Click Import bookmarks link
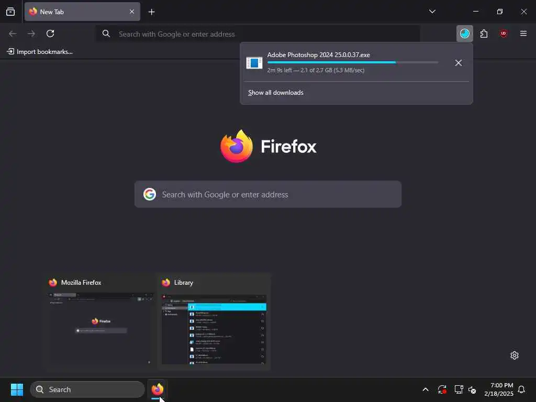Image resolution: width=536 pixels, height=402 pixels. tap(40, 52)
